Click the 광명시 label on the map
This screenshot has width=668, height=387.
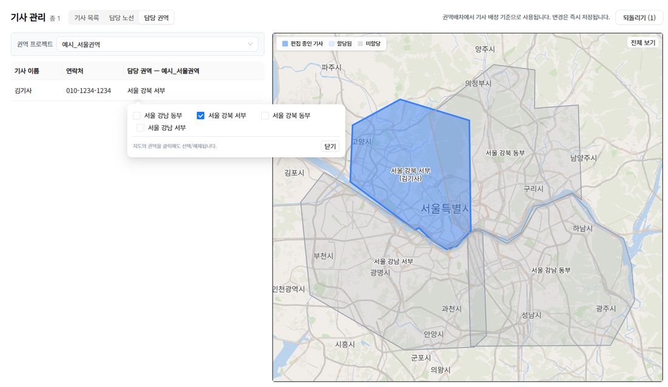click(380, 273)
